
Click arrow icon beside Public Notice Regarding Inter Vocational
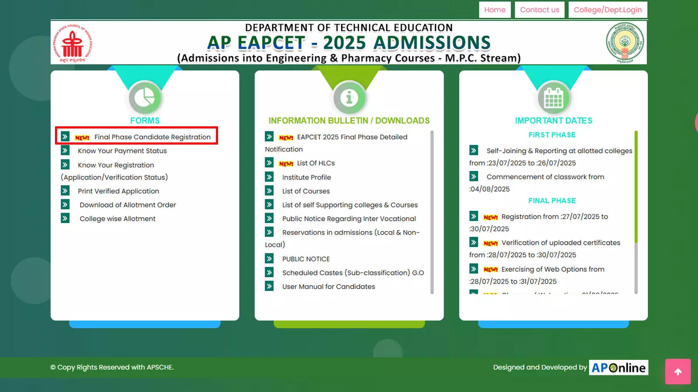point(269,219)
